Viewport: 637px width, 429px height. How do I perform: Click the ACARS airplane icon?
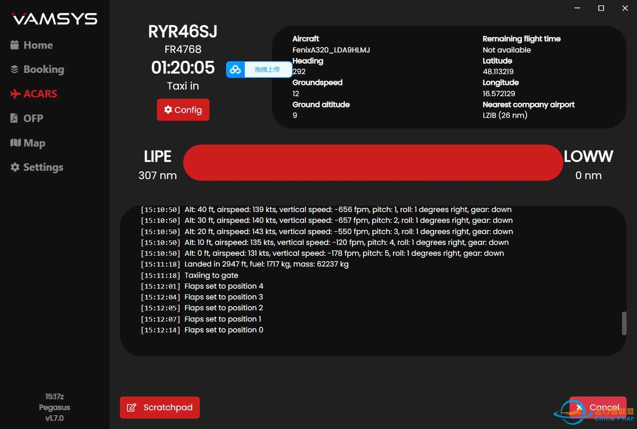(x=15, y=94)
